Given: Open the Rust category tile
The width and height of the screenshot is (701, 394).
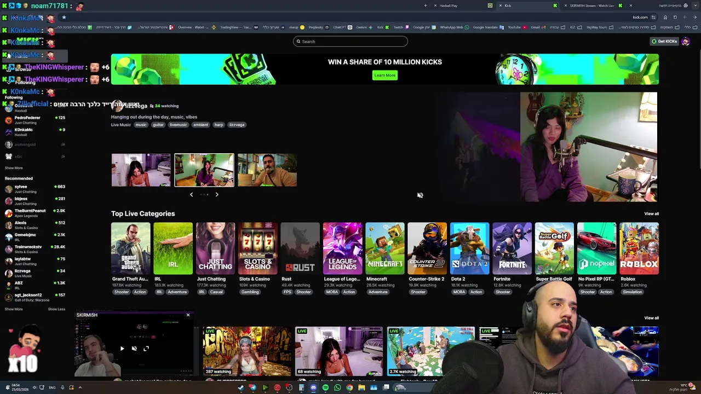Looking at the screenshot, I should click(x=300, y=248).
